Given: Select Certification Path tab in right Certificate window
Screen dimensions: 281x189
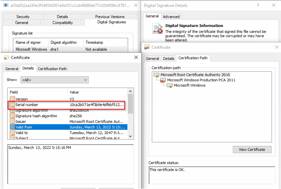Looking at the screenshot, I should click(193, 58).
